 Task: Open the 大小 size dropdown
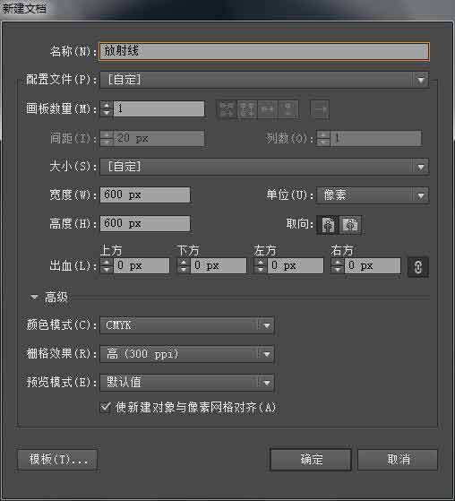(264, 167)
